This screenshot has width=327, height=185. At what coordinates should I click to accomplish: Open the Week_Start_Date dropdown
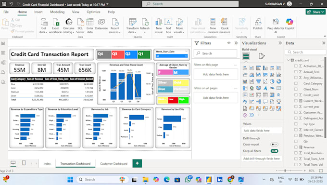coord(186,56)
